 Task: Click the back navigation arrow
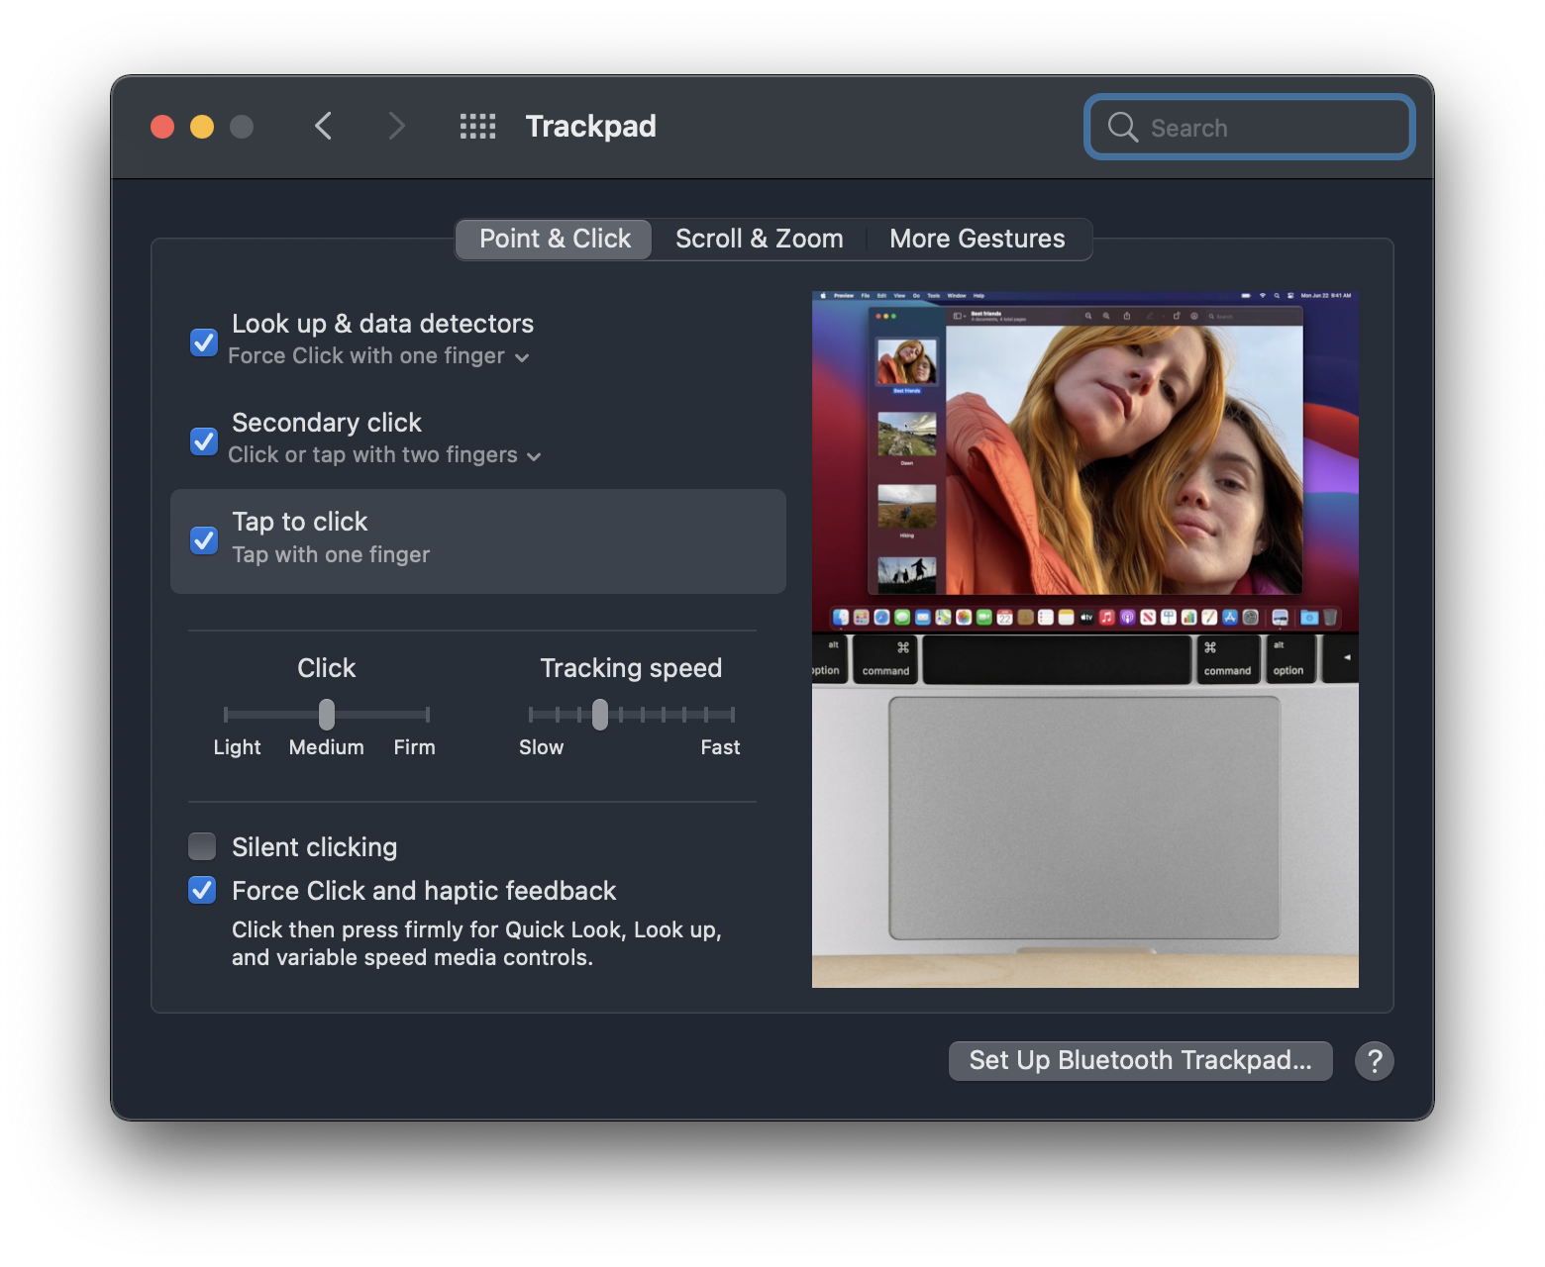pyautogui.click(x=323, y=127)
